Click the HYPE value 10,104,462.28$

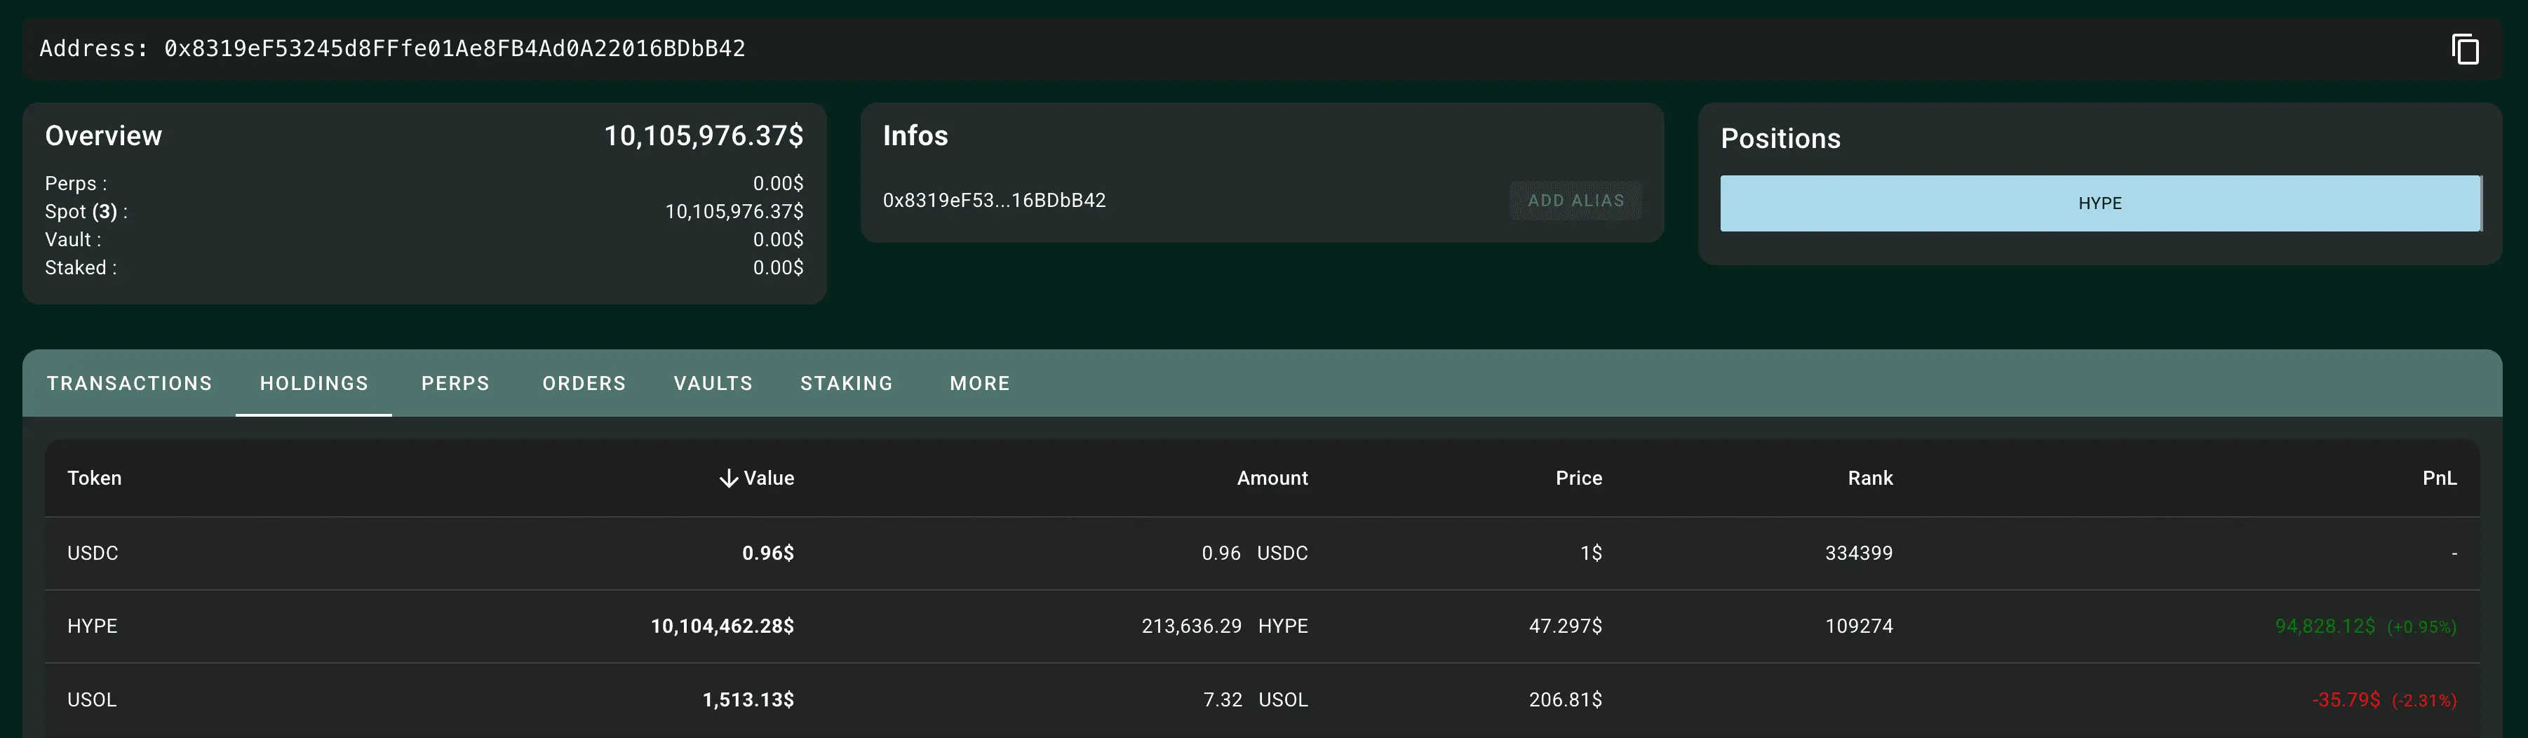point(722,626)
